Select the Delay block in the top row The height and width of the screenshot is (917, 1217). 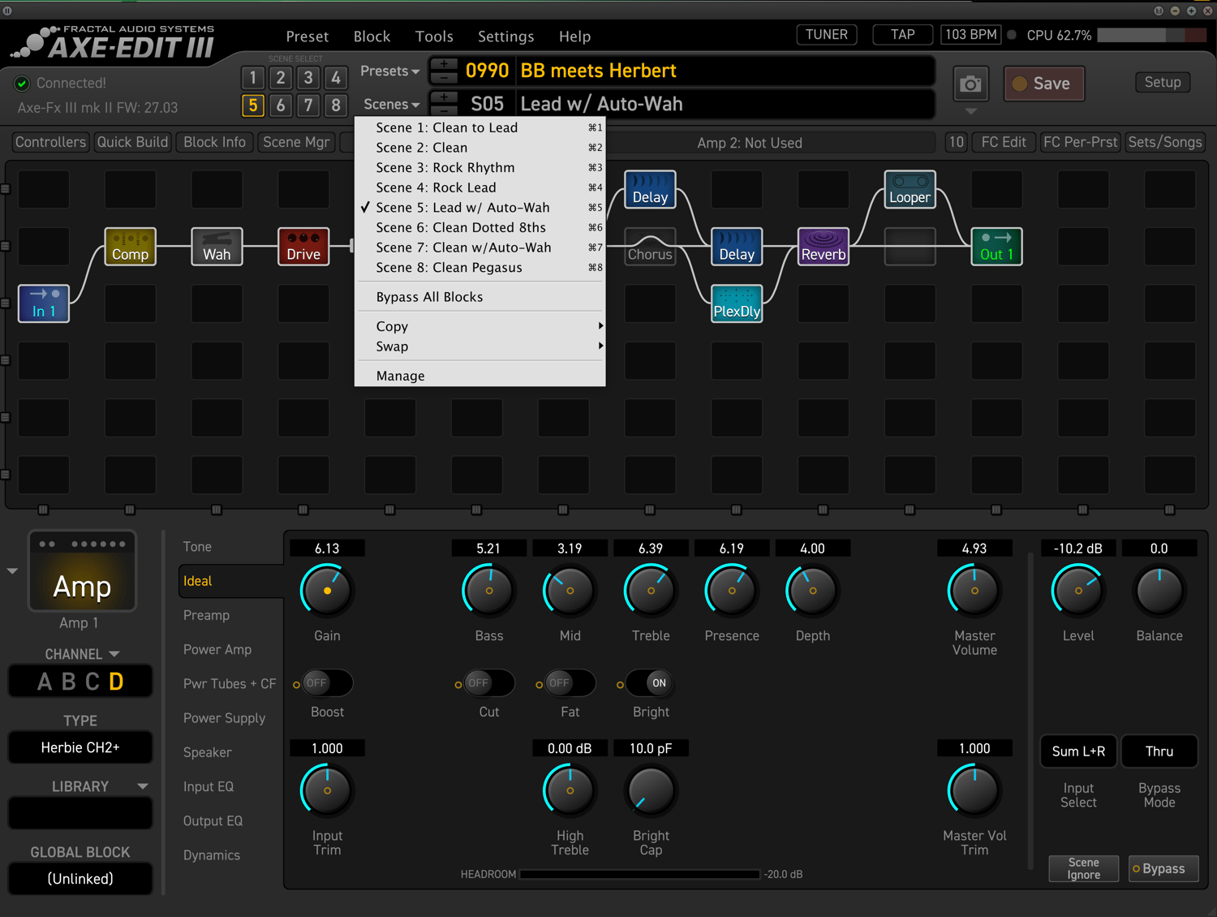650,189
